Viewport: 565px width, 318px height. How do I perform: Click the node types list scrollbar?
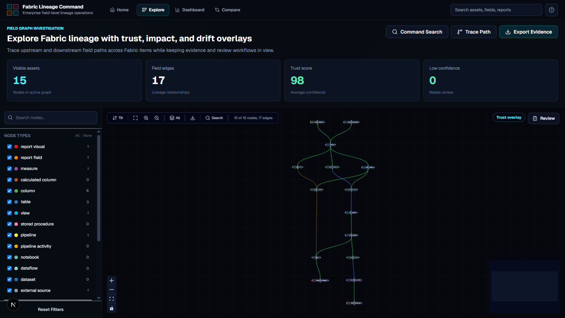99,188
